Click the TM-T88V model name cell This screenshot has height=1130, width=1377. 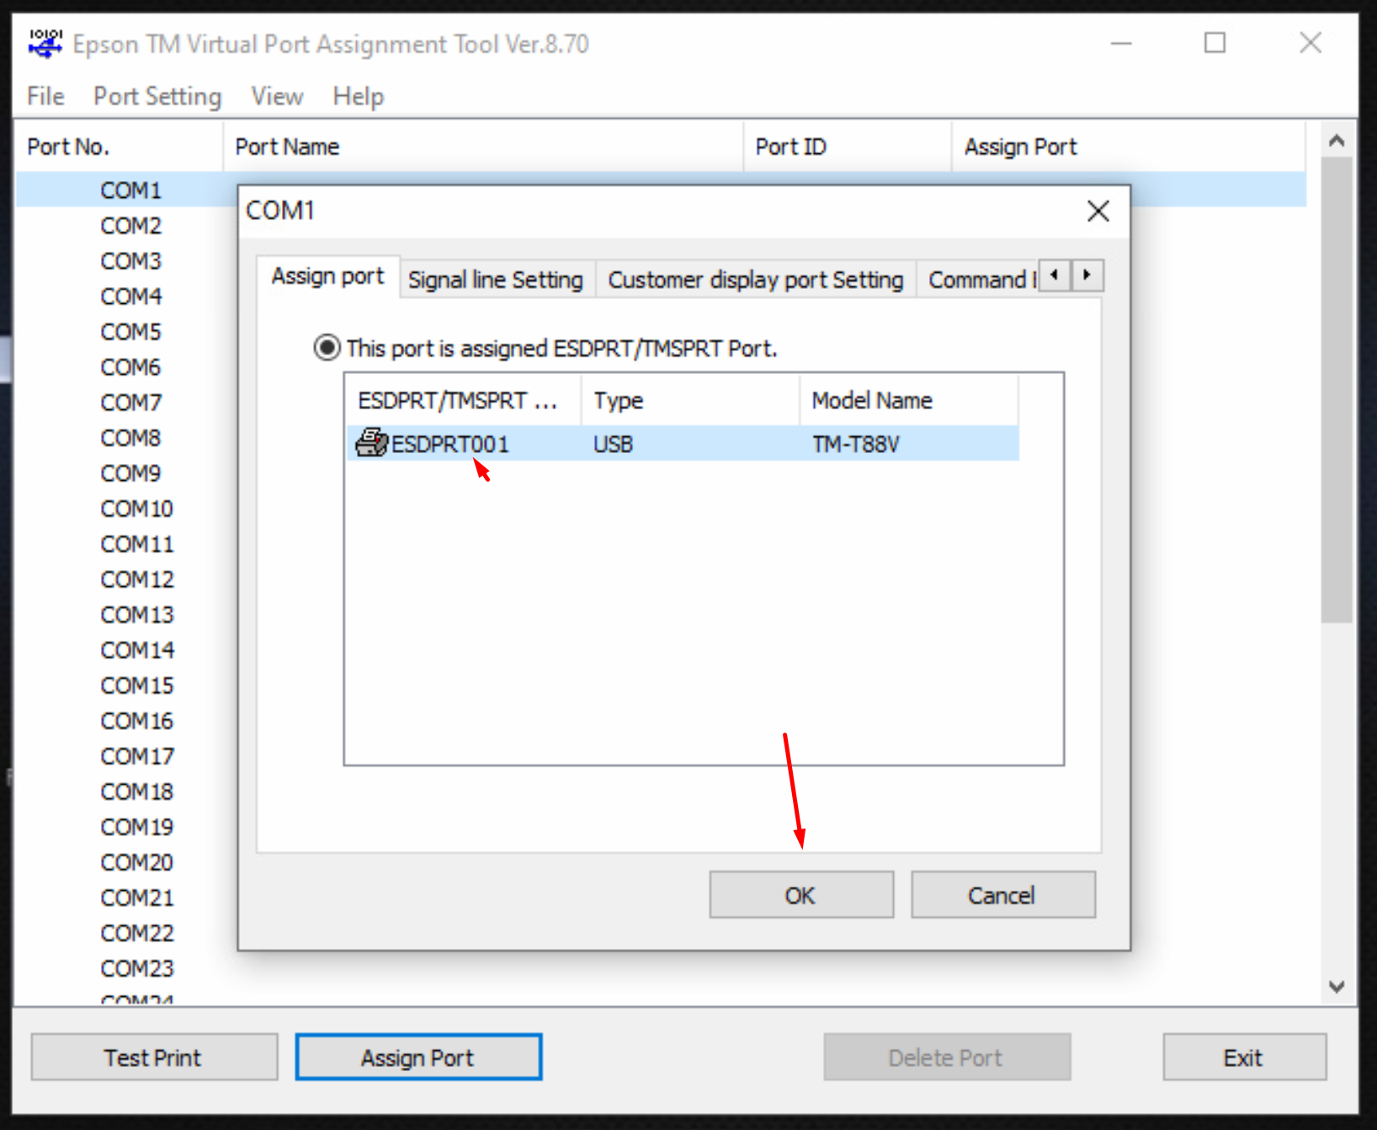[856, 444]
